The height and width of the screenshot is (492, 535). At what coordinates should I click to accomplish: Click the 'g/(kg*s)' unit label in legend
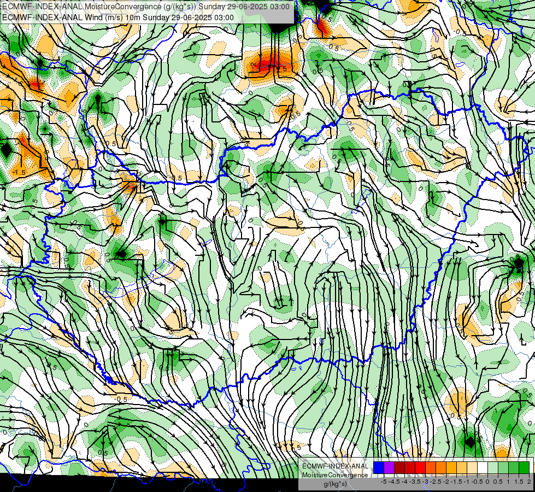(335, 484)
